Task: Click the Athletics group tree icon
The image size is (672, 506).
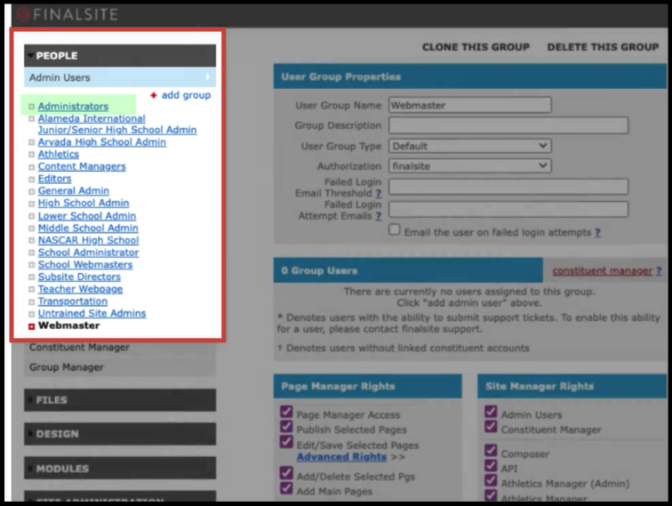Action: (x=32, y=155)
